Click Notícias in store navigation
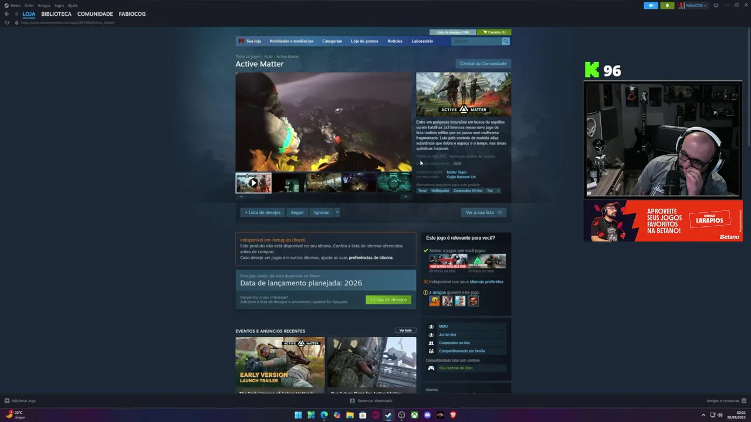751x422 pixels. coord(395,41)
